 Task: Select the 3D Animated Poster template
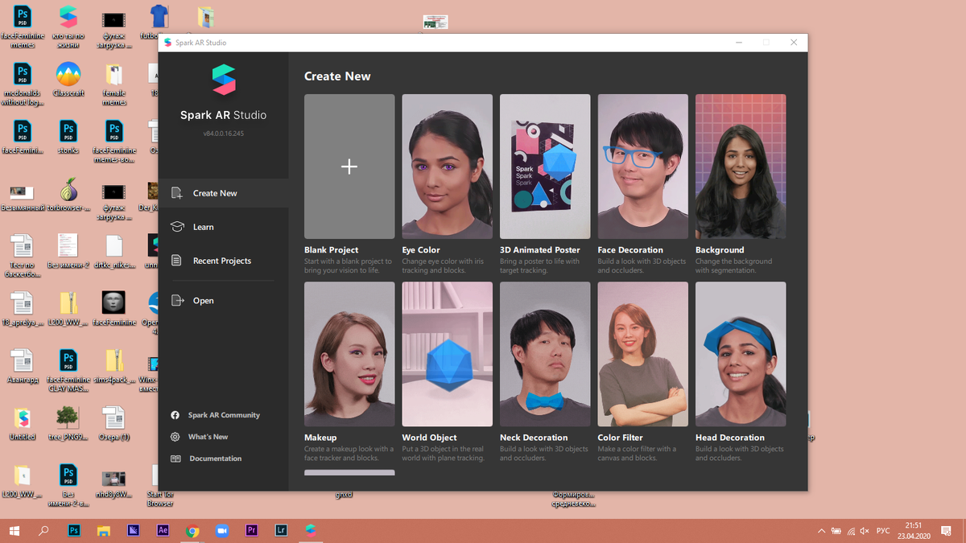click(x=545, y=167)
